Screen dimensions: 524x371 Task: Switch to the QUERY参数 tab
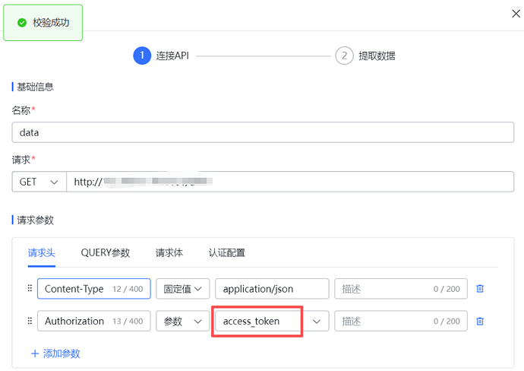click(x=106, y=252)
